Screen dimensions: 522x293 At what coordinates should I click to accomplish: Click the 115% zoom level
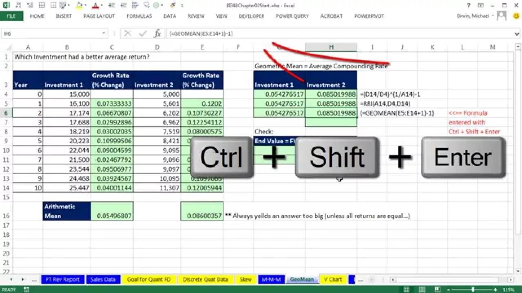click(x=509, y=290)
